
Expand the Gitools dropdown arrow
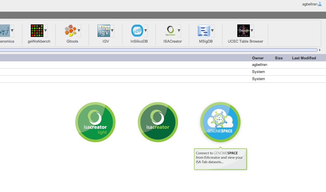click(79, 31)
